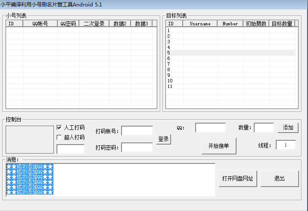Open the 打开网盘网址 button
Image resolution: width=308 pixels, height=211 pixels.
[238, 178]
